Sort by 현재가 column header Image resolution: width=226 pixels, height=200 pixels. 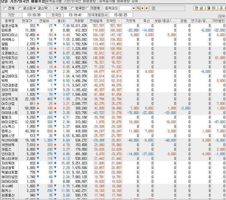(x=27, y=21)
